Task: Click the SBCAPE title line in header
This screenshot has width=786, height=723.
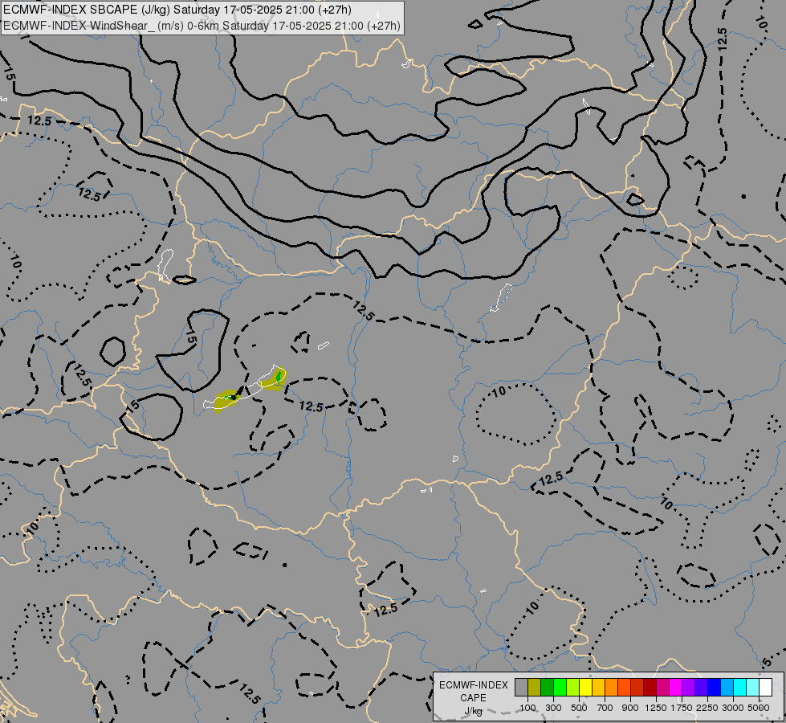Action: pyautogui.click(x=177, y=10)
